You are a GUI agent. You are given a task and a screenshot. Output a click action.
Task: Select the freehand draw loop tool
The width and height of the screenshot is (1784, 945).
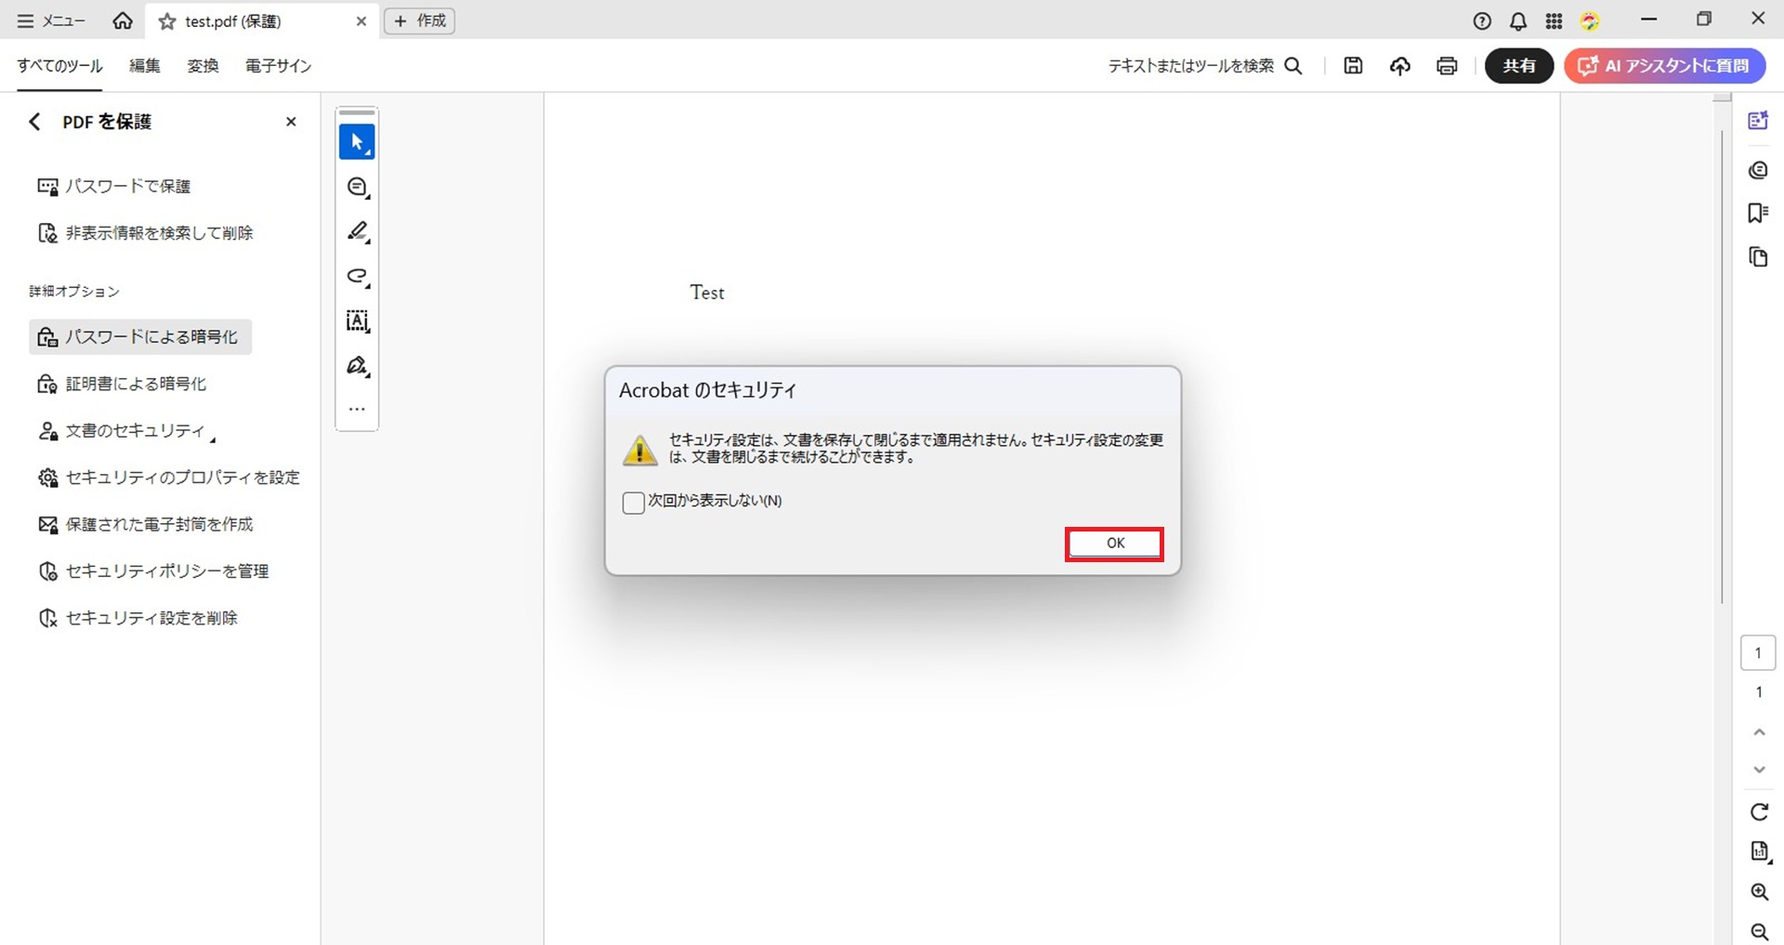pyautogui.click(x=357, y=276)
